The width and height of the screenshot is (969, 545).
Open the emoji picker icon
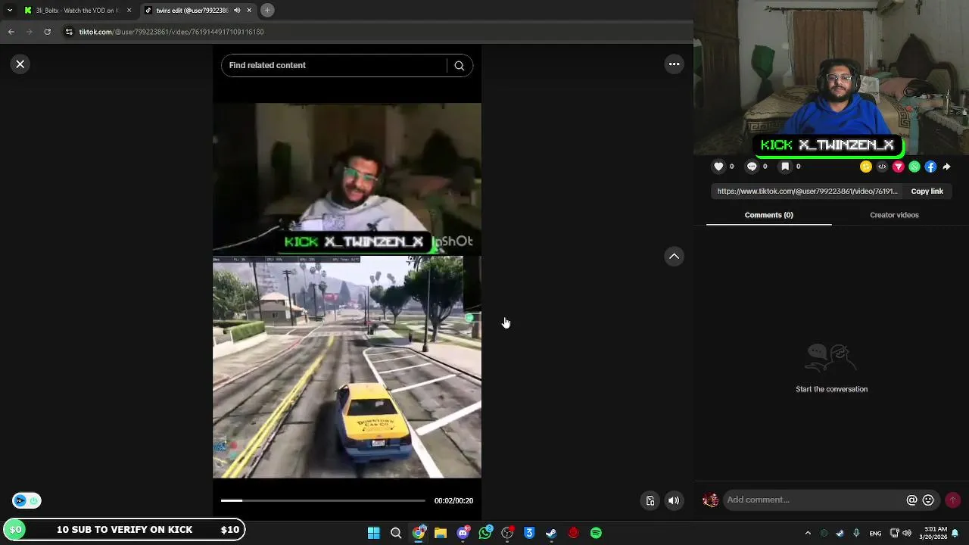click(928, 500)
